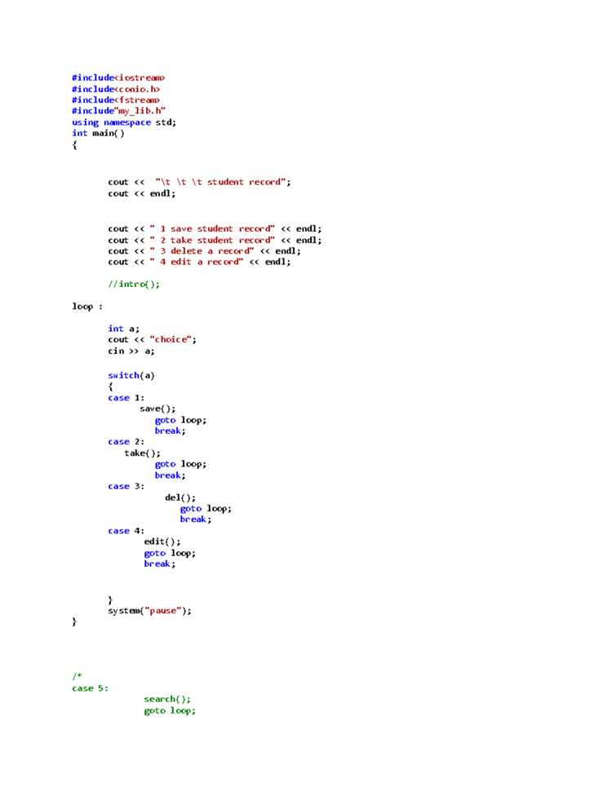Click 'using namespace std;' statement
Screen dimensions: 612x791
point(124,122)
